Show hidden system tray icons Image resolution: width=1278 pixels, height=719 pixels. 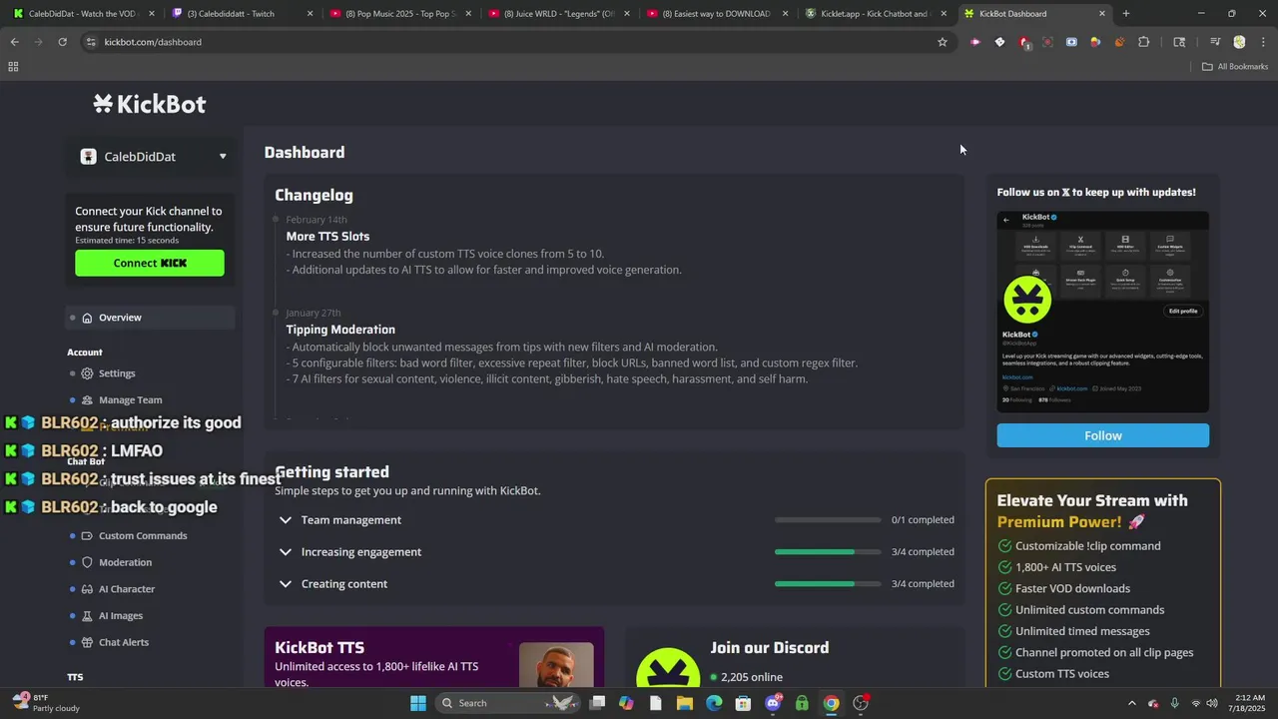tap(1131, 703)
